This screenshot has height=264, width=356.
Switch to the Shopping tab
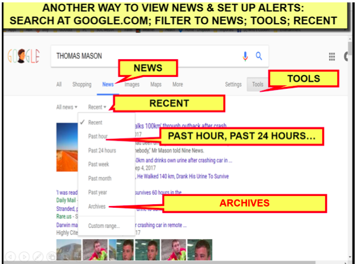[x=82, y=85]
